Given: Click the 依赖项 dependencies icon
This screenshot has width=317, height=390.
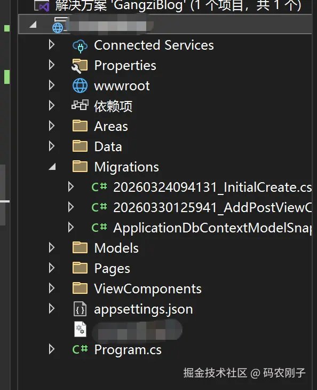Looking at the screenshot, I should 80,105.
